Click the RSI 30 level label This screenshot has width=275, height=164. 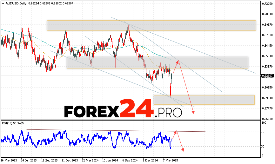click(264, 146)
